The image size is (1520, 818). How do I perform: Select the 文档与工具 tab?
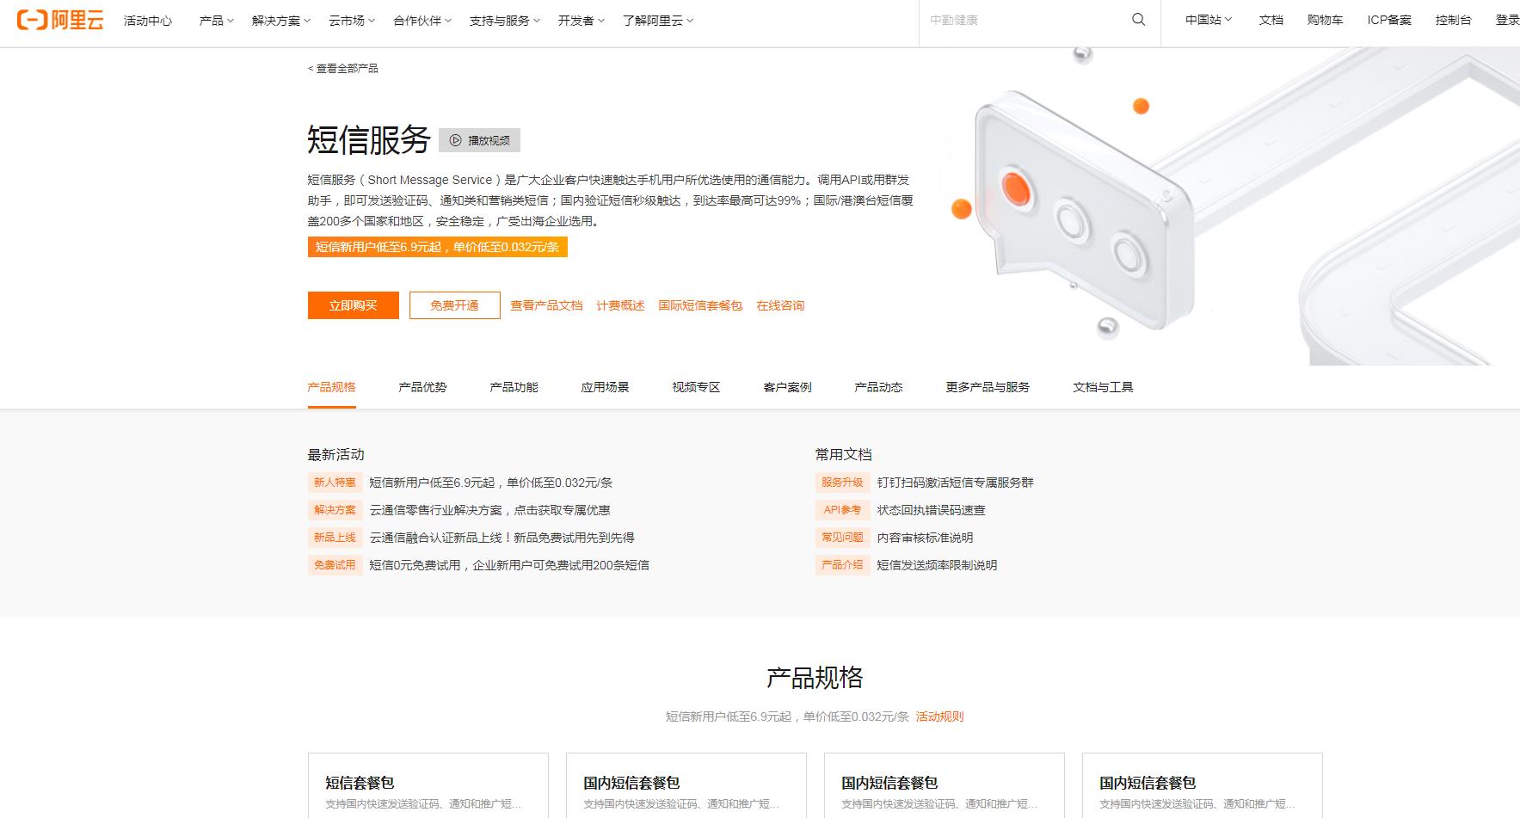1103,387
